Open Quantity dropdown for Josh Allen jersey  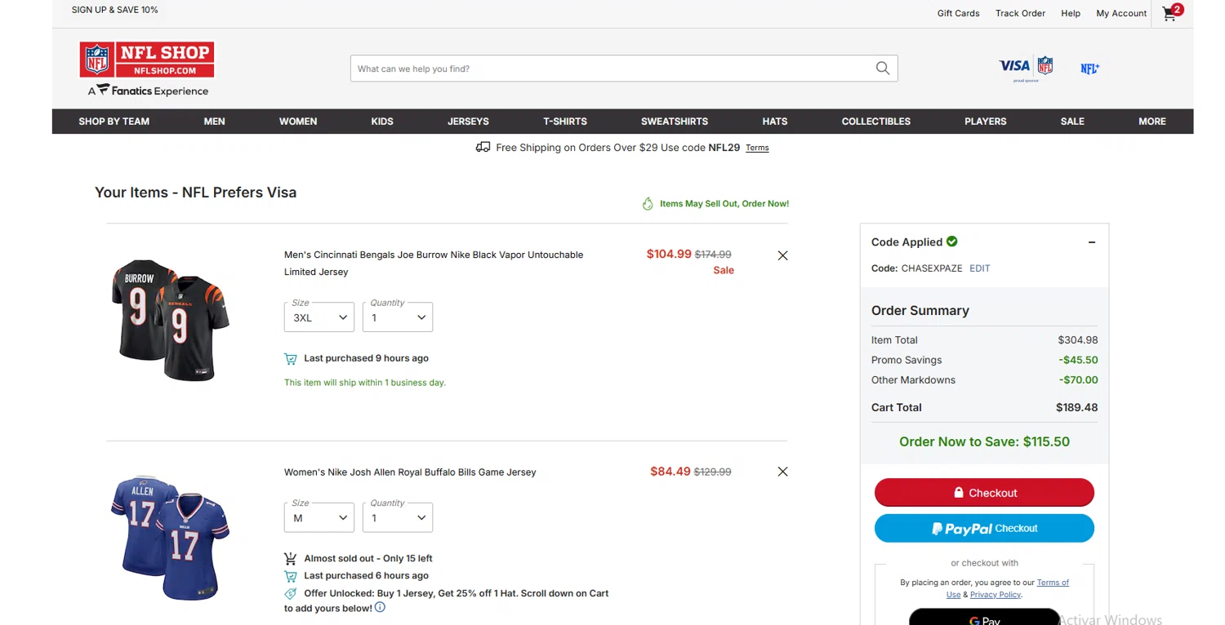coord(398,517)
